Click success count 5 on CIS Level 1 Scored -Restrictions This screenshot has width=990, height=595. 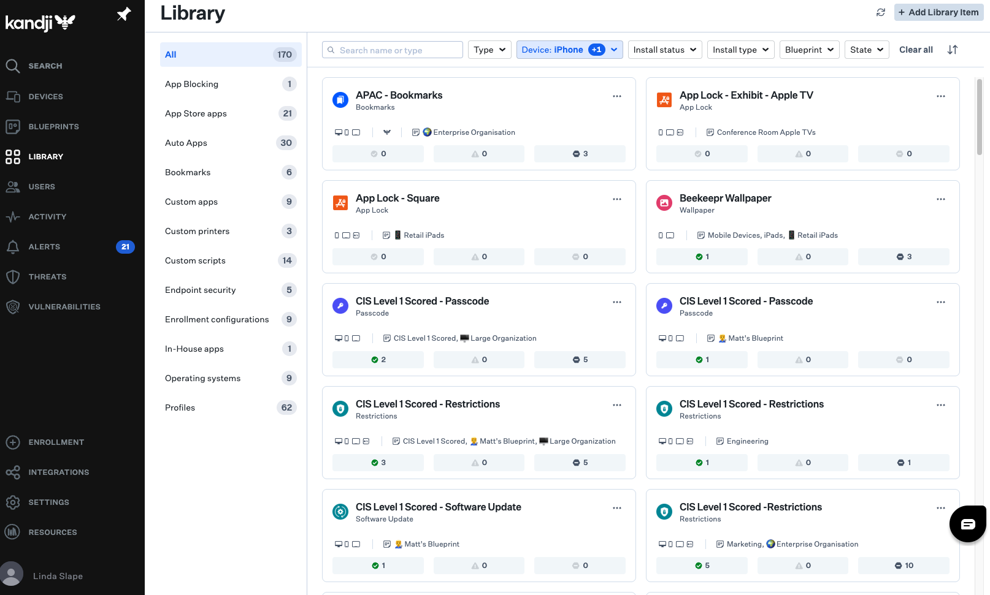(702, 566)
